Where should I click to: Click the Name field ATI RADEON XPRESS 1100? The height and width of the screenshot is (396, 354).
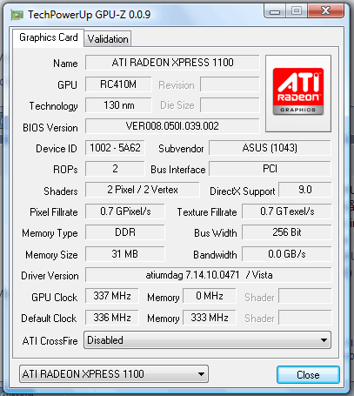coord(172,63)
